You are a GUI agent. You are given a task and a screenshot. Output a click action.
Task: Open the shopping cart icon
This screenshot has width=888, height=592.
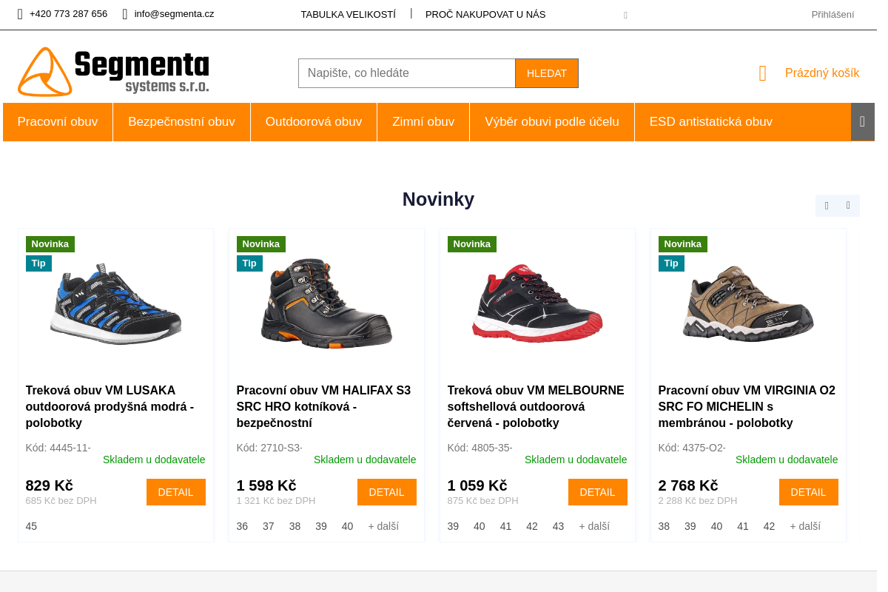(x=762, y=73)
